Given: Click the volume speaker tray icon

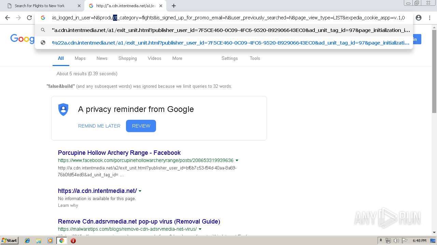Looking at the screenshot, I should (396, 241).
